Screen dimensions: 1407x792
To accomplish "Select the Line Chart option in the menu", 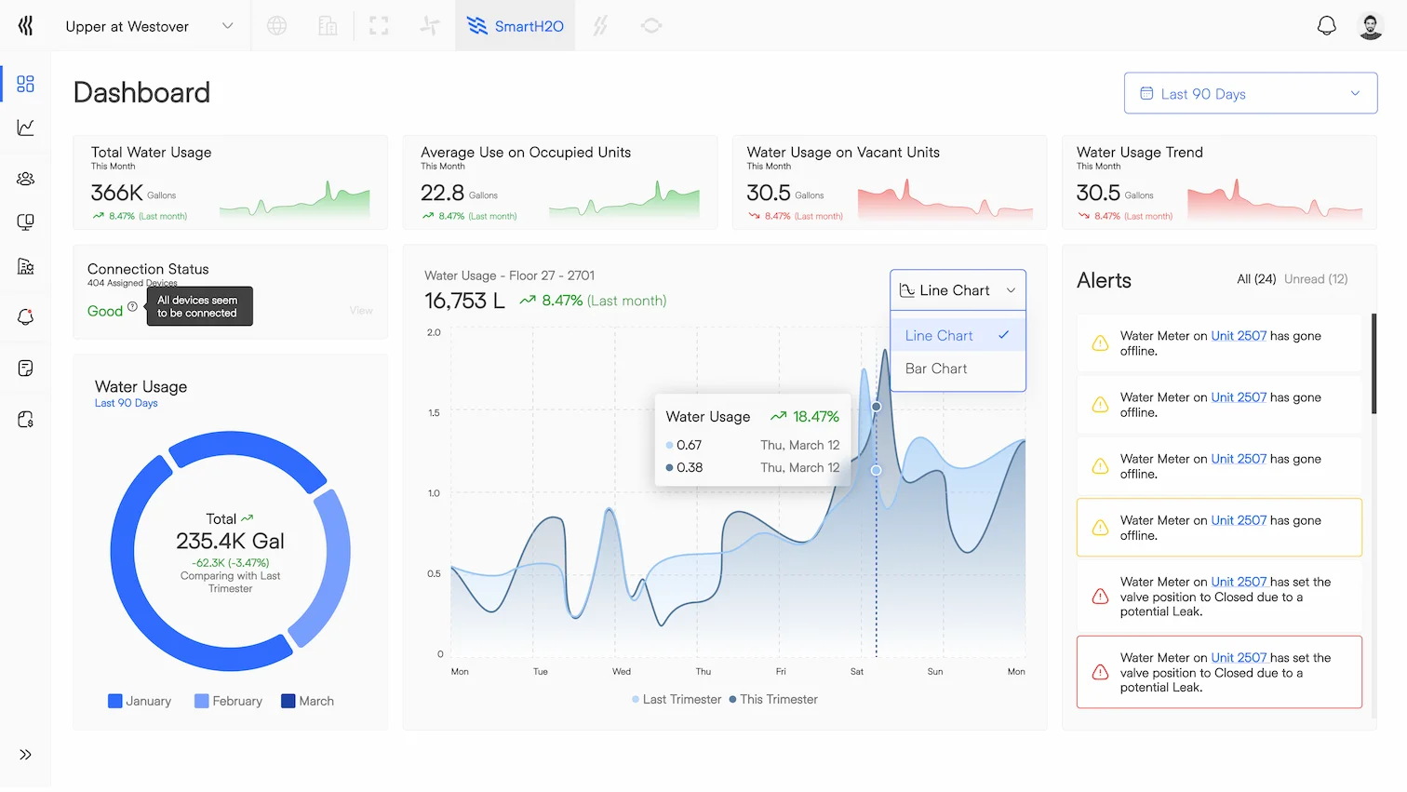I will click(x=958, y=335).
